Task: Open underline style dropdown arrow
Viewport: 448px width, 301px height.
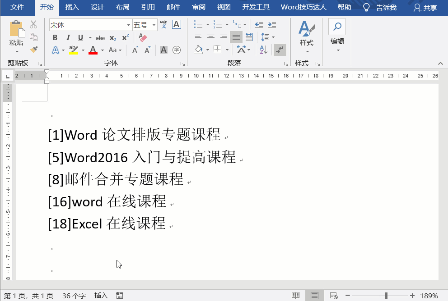Action: [x=90, y=38]
